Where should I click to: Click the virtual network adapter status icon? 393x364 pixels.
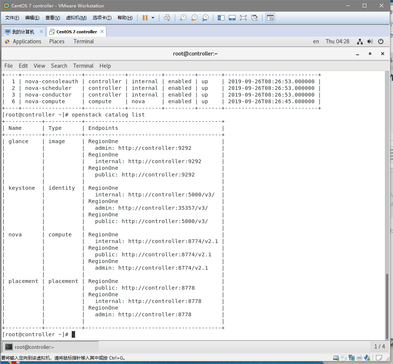[352, 358]
